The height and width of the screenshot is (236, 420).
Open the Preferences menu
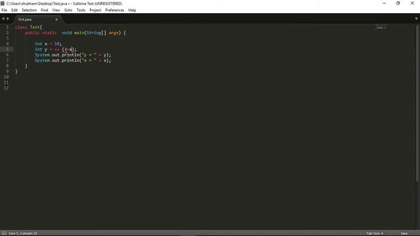114,10
